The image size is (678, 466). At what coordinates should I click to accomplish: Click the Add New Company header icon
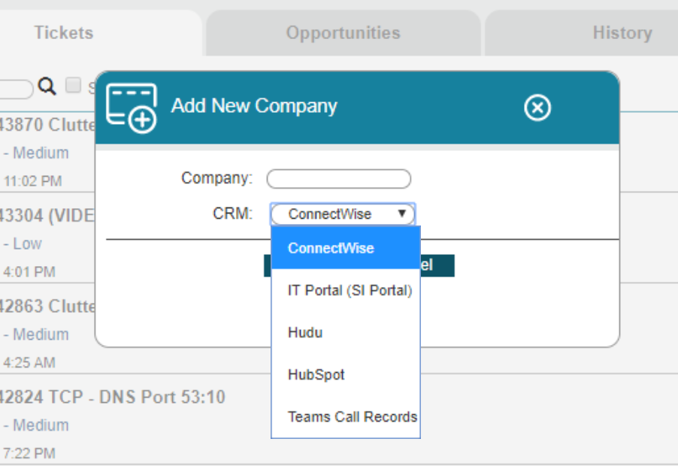pos(132,108)
